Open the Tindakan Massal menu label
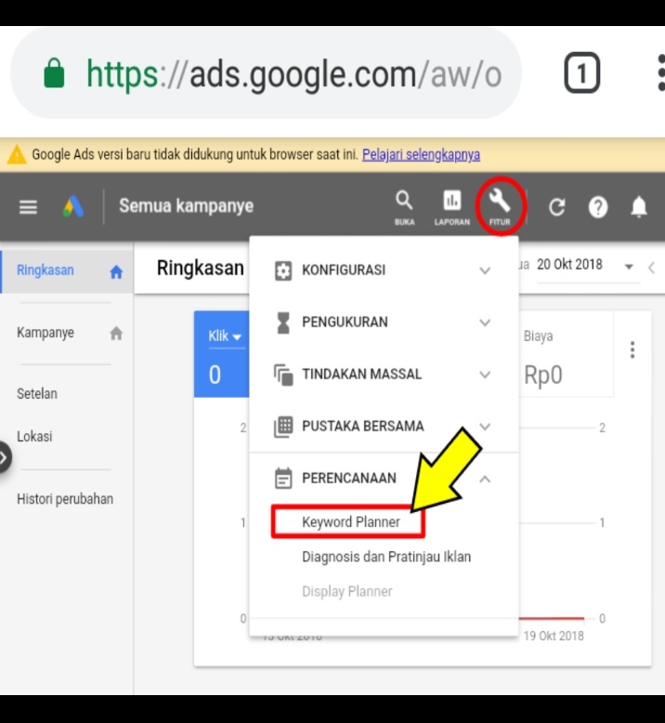 point(362,374)
